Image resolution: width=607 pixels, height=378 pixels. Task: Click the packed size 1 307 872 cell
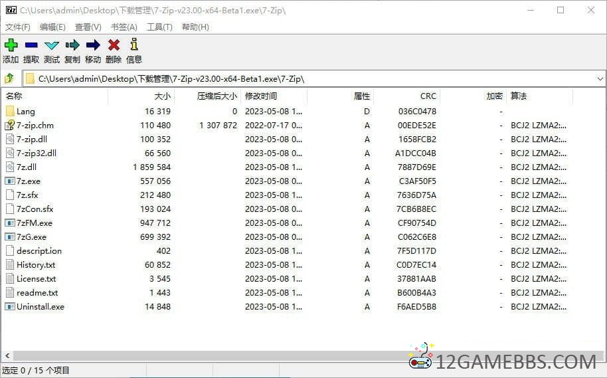click(218, 125)
